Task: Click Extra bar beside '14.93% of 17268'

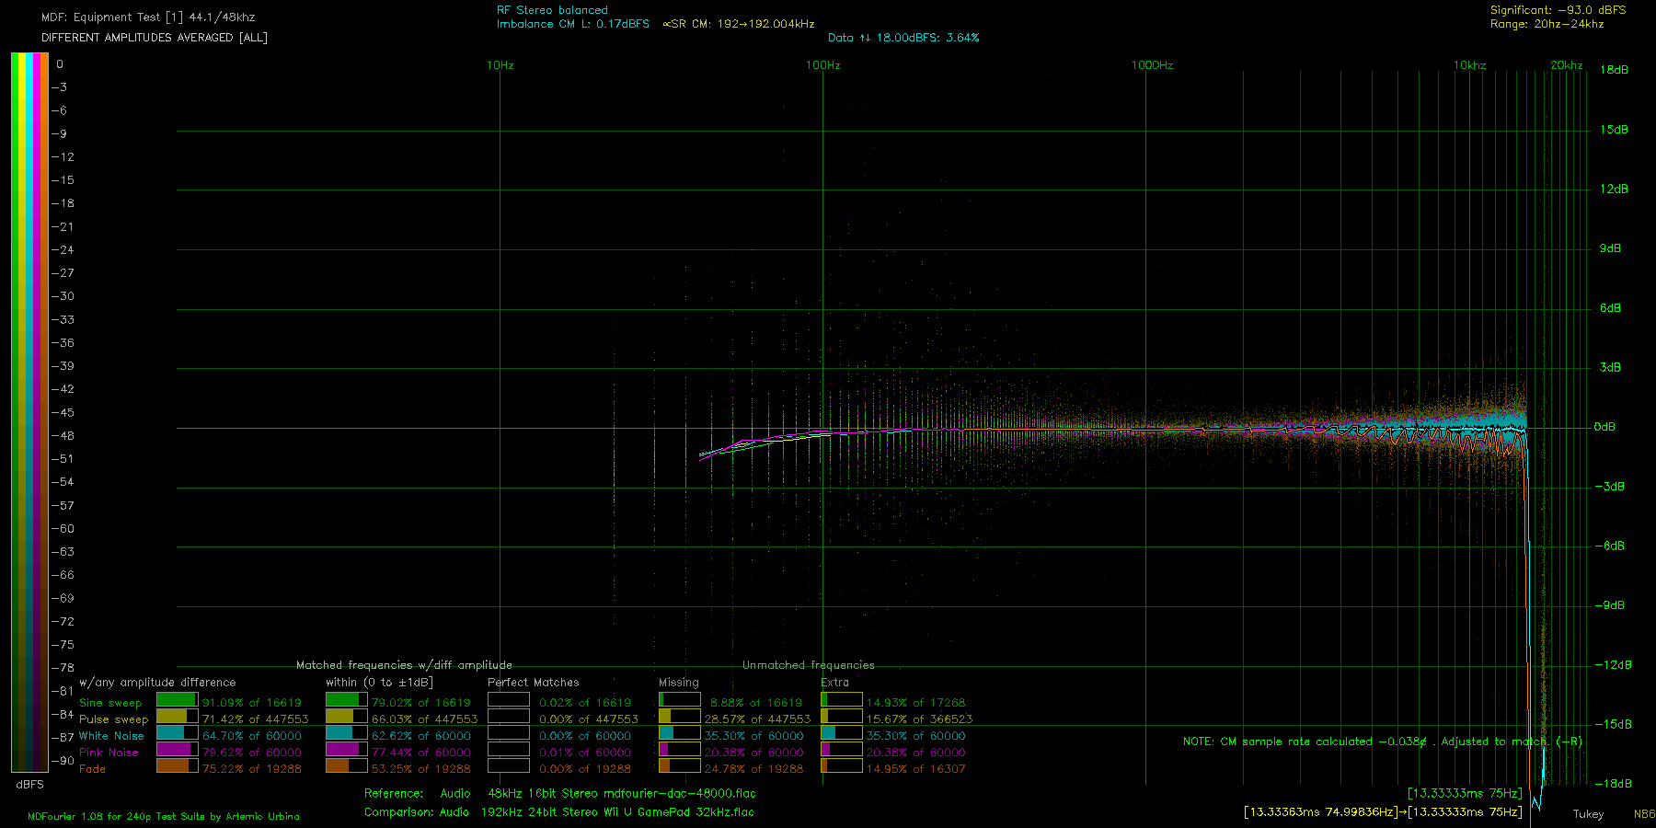Action: point(841,699)
